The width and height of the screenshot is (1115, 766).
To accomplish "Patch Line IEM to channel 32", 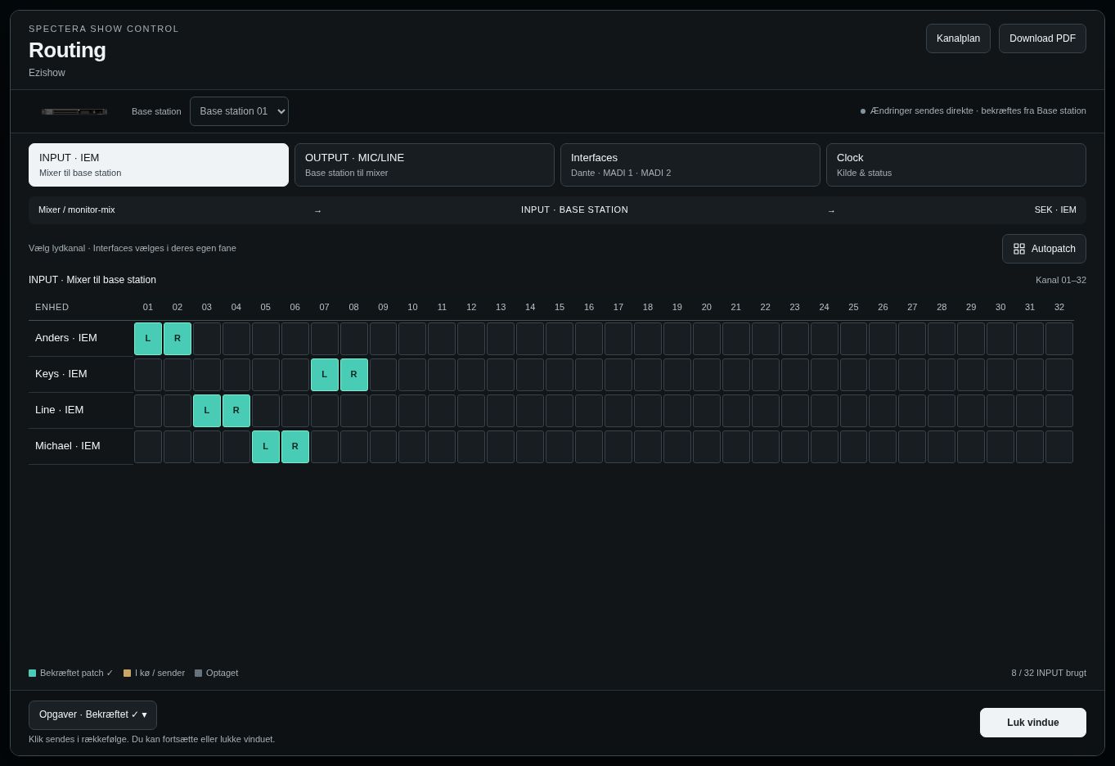I will (x=1059, y=411).
